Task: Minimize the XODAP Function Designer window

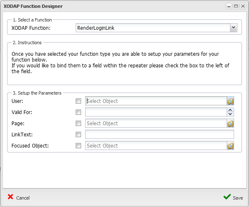Action: pyautogui.click(x=229, y=6)
